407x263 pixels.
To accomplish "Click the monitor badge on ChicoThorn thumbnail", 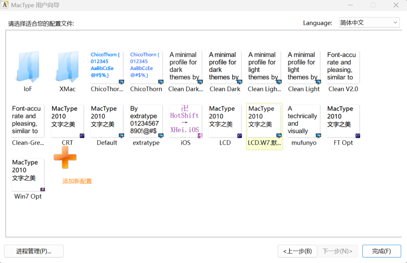I will [x=161, y=82].
